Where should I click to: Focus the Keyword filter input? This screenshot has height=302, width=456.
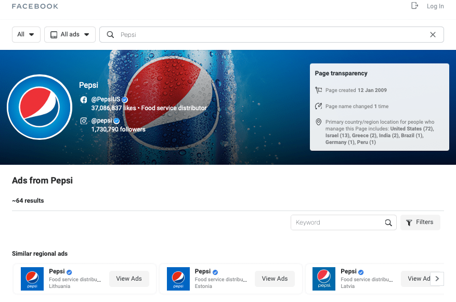click(x=344, y=222)
